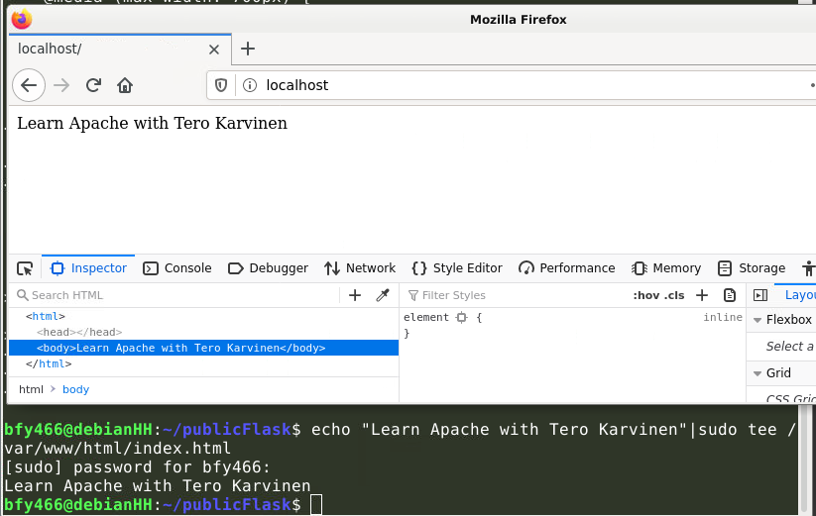Viewport: 816px width, 516px height.
Task: Toggle the .cls class panel
Action: [x=674, y=295]
